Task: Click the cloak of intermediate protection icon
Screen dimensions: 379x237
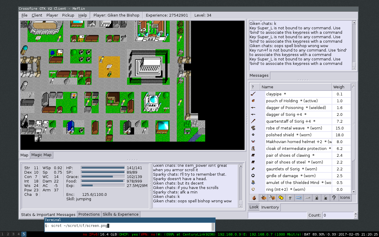Action: click(253, 148)
